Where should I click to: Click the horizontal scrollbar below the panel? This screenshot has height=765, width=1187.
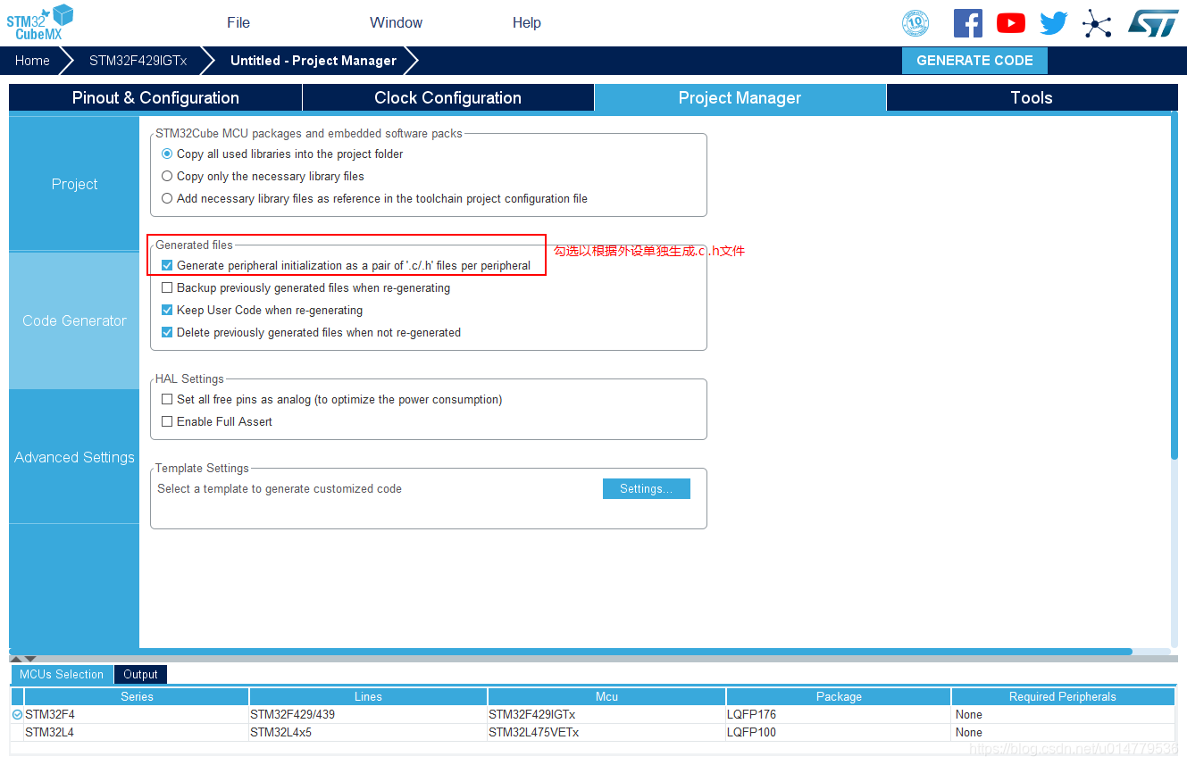coord(571,652)
